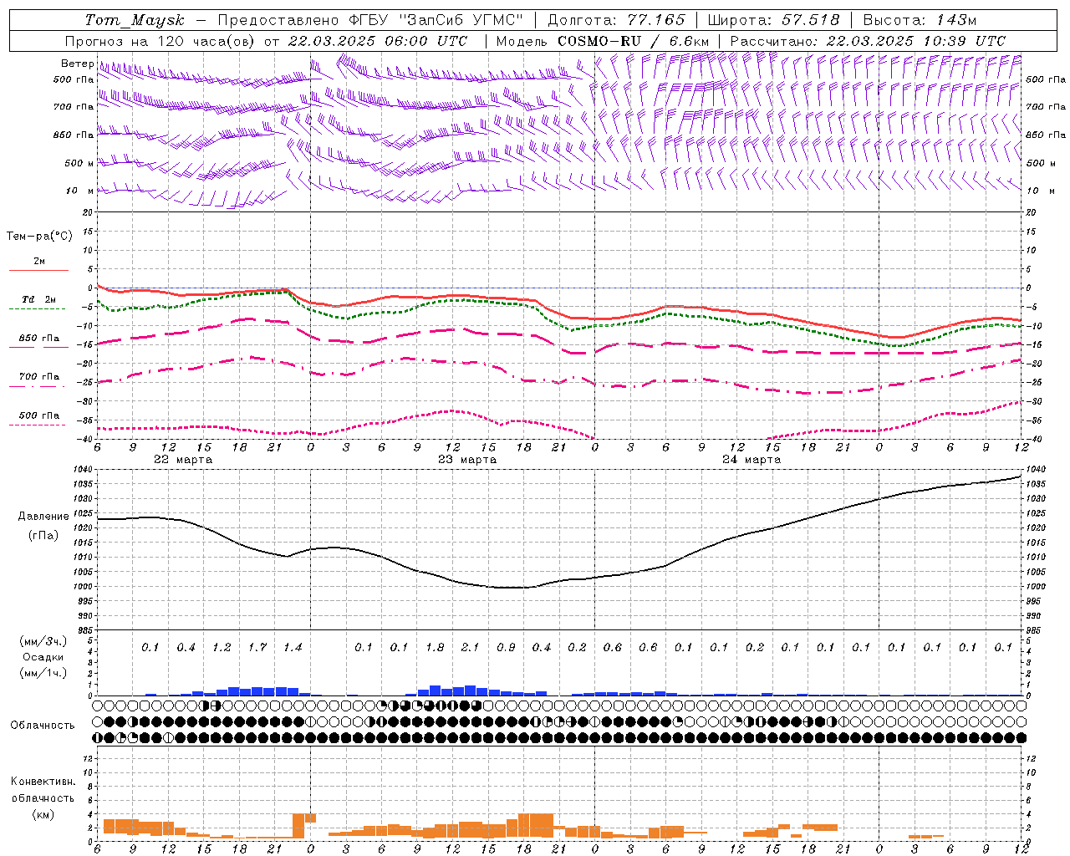Image resolution: width=1070 pixels, height=856 pixels.
Task: Click 'Прогноз на 120 часа(ов)' forecast line
Action: pos(160,41)
